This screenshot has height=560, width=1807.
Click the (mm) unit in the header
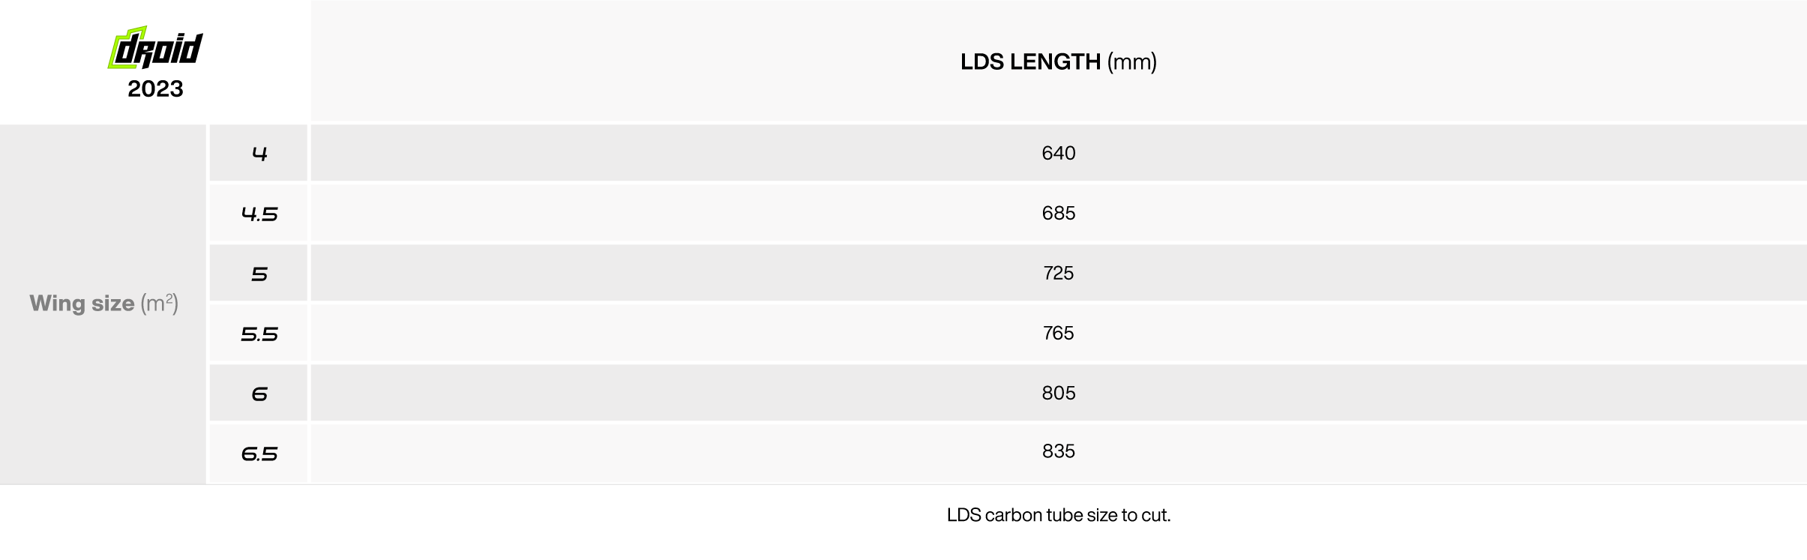pos(1131,61)
